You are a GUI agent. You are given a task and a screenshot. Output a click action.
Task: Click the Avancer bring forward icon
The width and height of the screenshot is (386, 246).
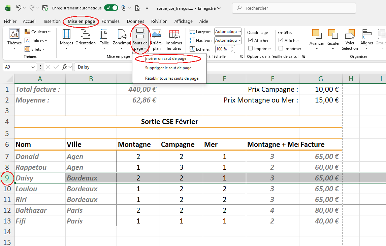pos(317,35)
